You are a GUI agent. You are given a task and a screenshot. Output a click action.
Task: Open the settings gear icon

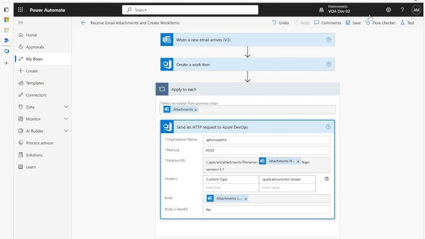pyautogui.click(x=388, y=10)
